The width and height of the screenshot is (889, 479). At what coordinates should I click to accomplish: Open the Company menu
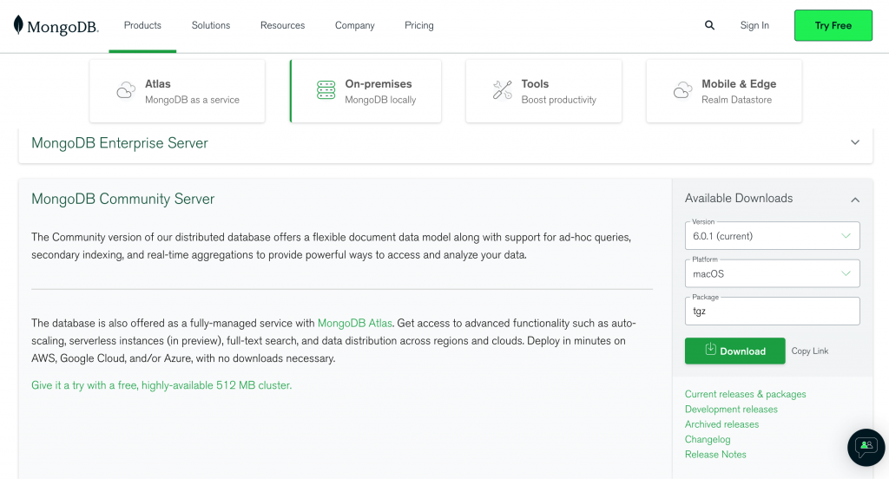click(355, 25)
